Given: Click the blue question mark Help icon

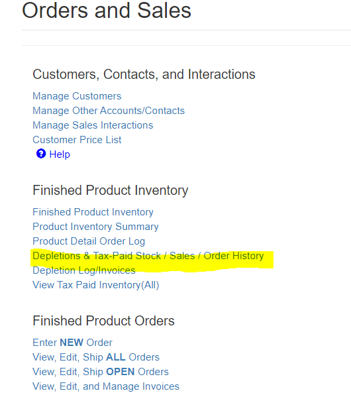Looking at the screenshot, I should point(41,154).
